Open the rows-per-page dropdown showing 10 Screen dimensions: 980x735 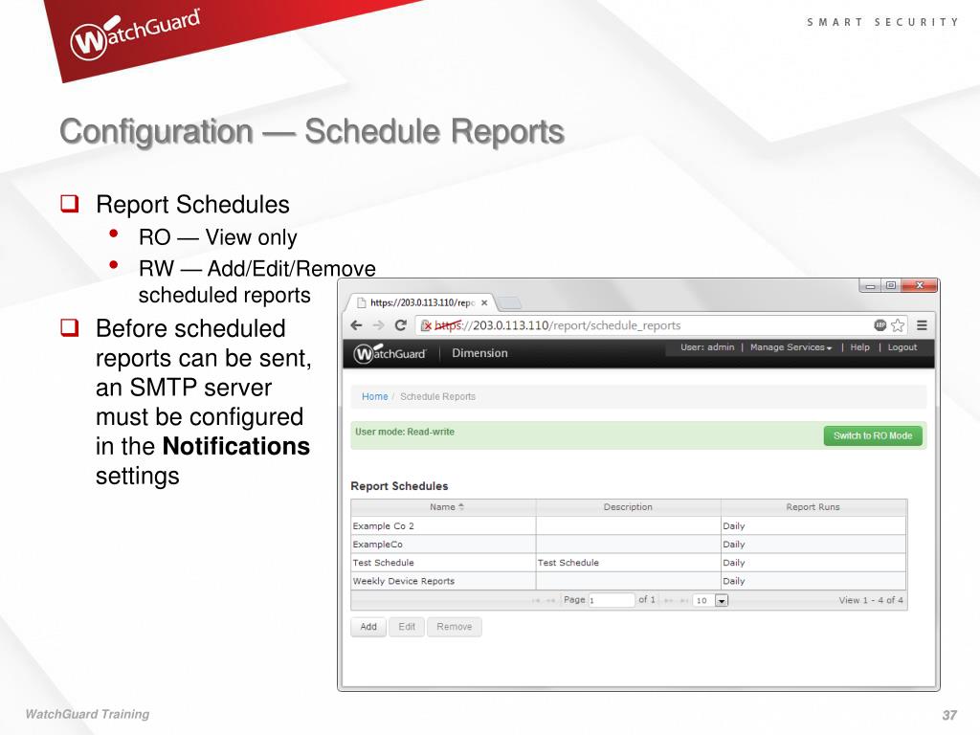click(x=711, y=600)
